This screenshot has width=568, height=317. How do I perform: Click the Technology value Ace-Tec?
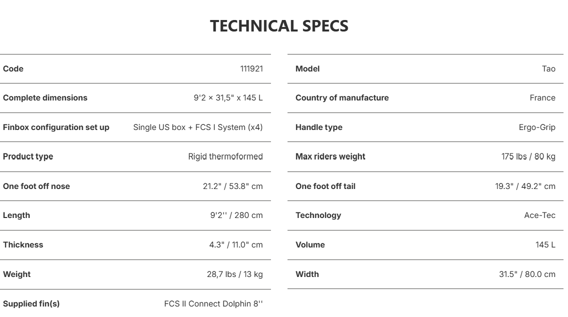tap(539, 215)
